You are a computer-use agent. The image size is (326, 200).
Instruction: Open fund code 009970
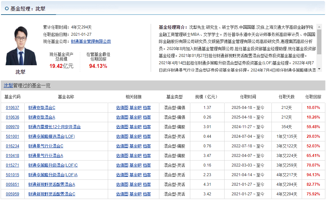pyautogui.click(x=13, y=127)
